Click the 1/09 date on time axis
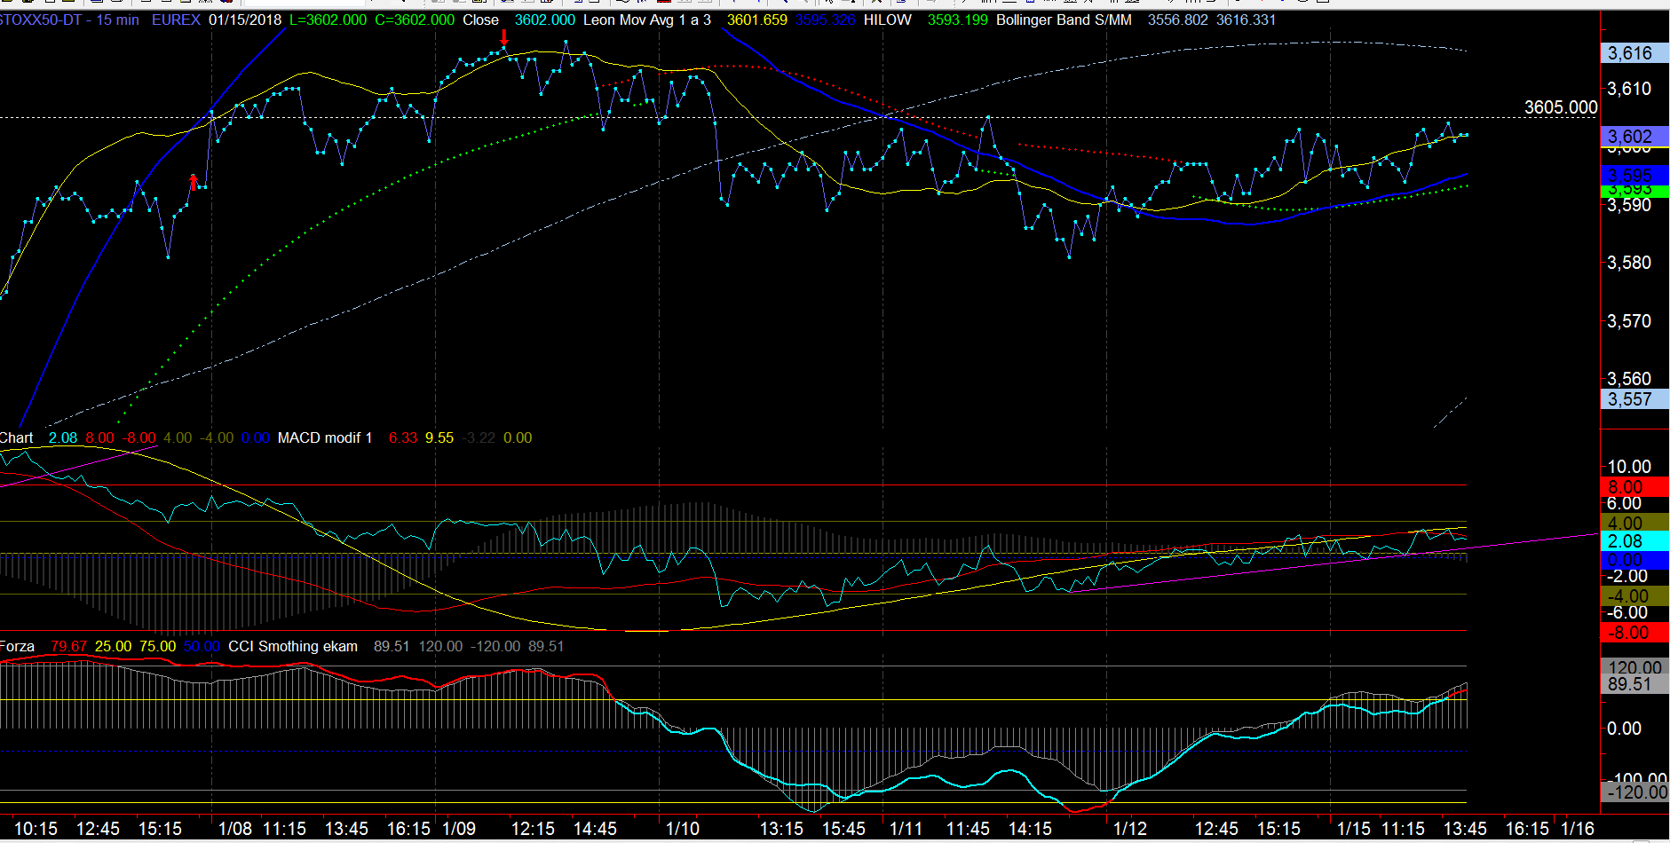The image size is (1670, 843). [459, 829]
